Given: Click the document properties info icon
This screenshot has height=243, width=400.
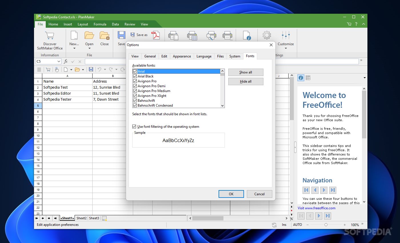Looking at the screenshot, I should [247, 35].
